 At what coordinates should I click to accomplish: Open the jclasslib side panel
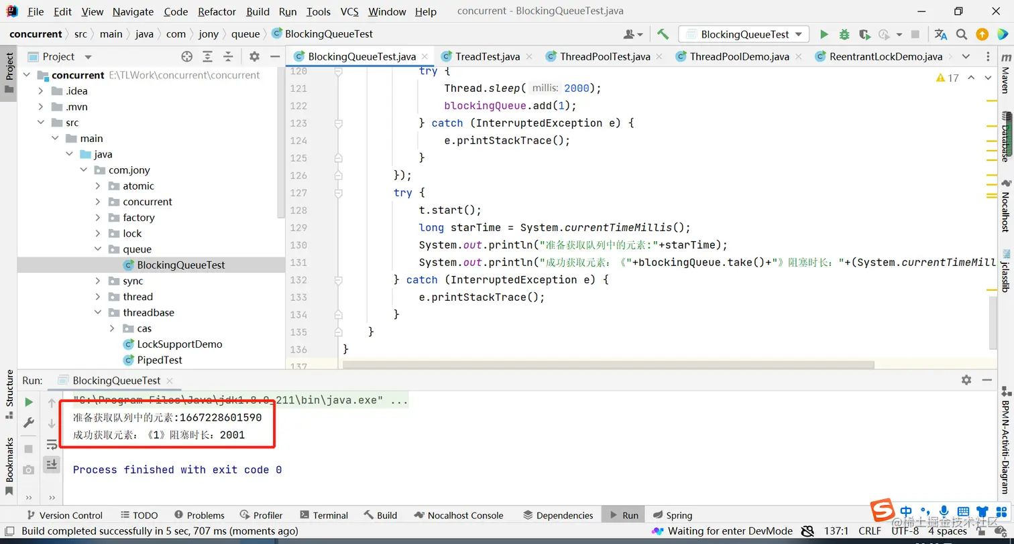pos(1005,271)
